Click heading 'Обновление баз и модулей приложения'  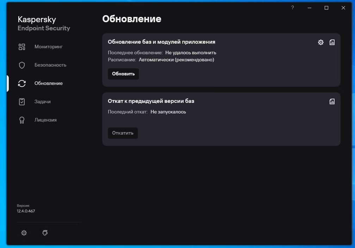point(161,42)
